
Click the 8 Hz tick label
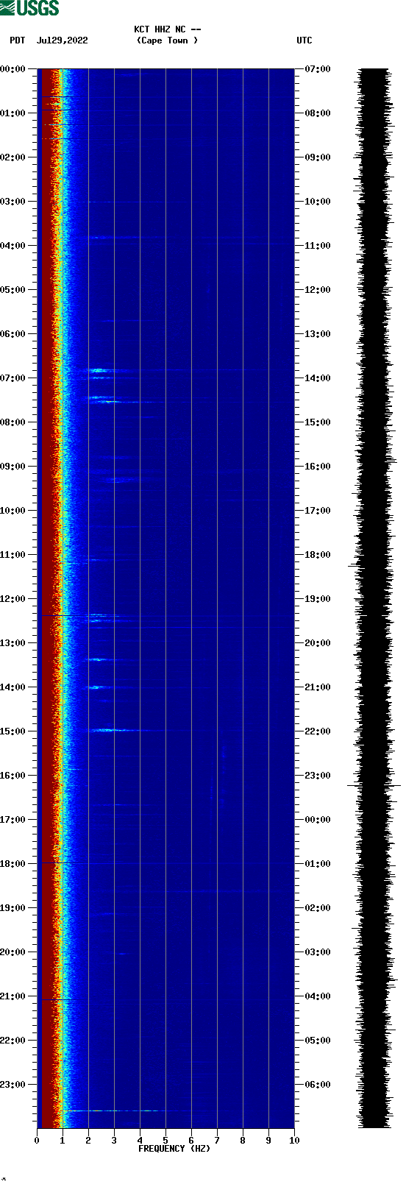tap(243, 1141)
